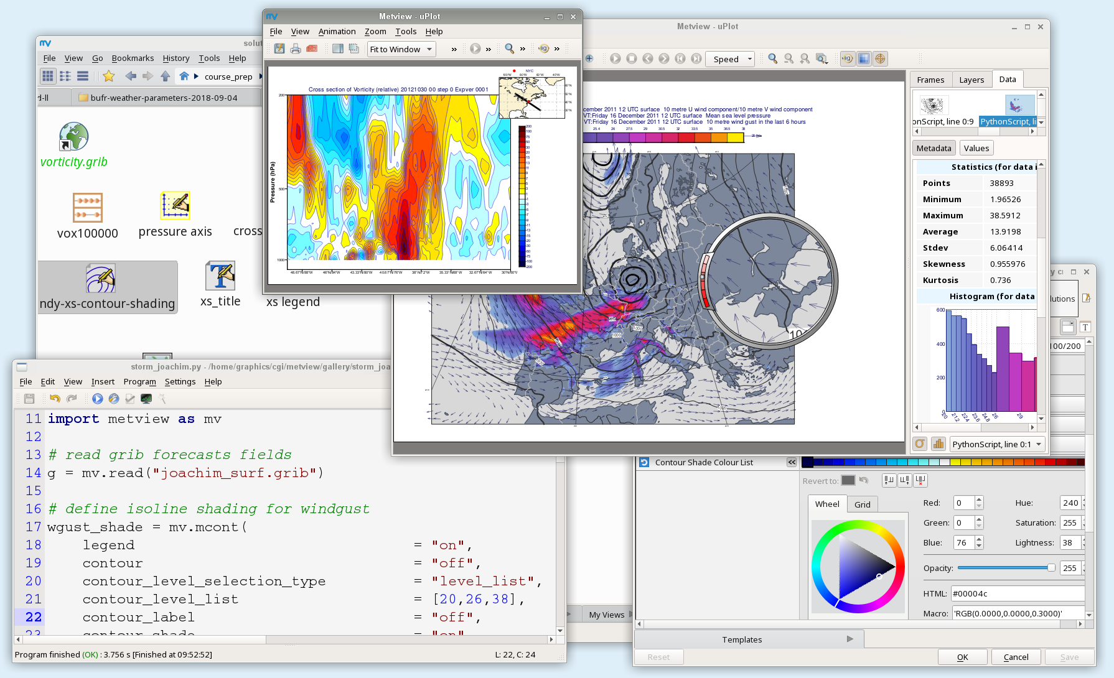This screenshot has height=678, width=1114.
Task: Click the histogram bar chart icon in Data panel
Action: [x=938, y=443]
